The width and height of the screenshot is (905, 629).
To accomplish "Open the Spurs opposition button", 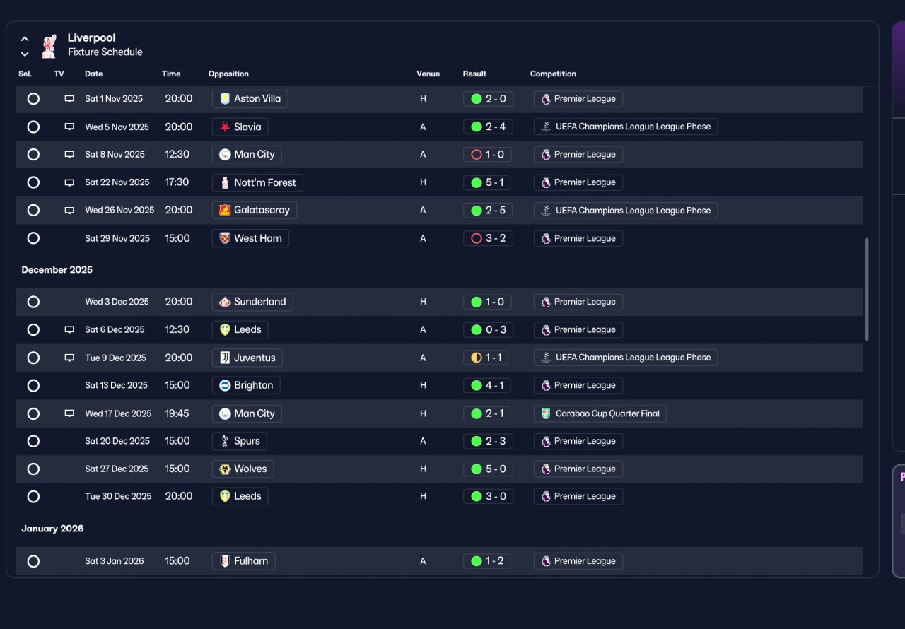I will tap(240, 441).
